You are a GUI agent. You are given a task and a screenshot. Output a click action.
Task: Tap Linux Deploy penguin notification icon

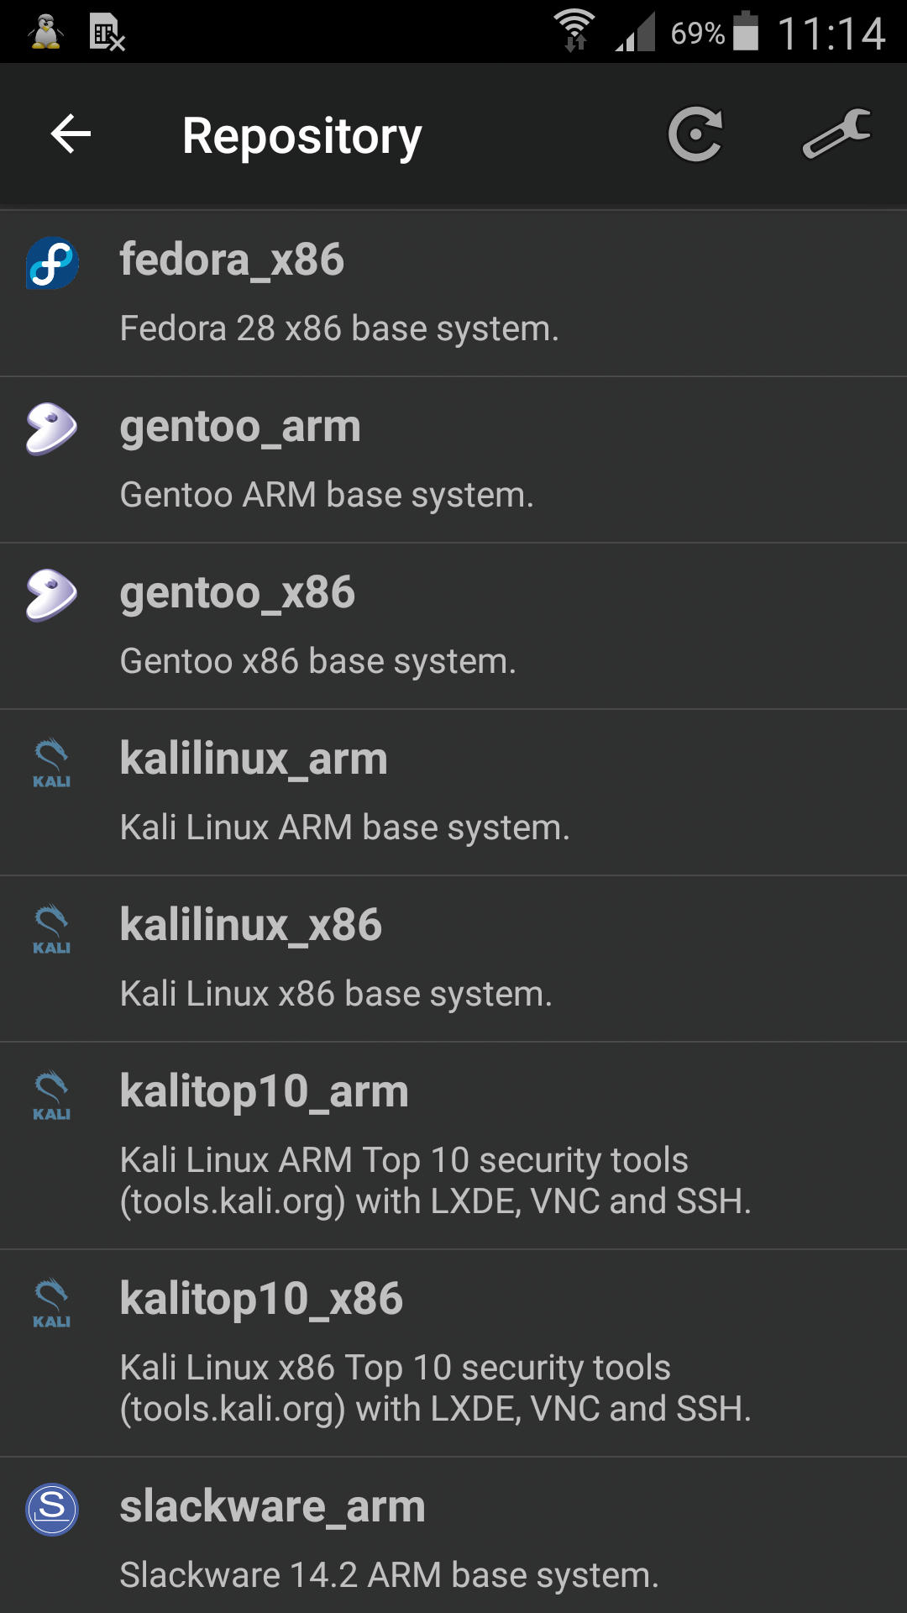point(45,32)
